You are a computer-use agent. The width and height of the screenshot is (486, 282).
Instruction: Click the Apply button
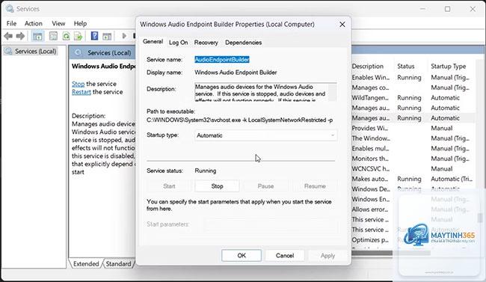point(327,256)
